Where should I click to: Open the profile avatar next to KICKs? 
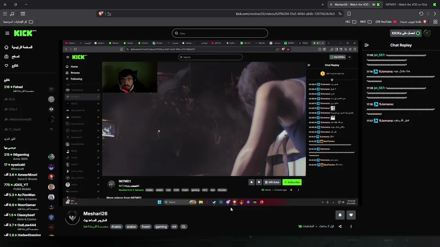(427, 33)
